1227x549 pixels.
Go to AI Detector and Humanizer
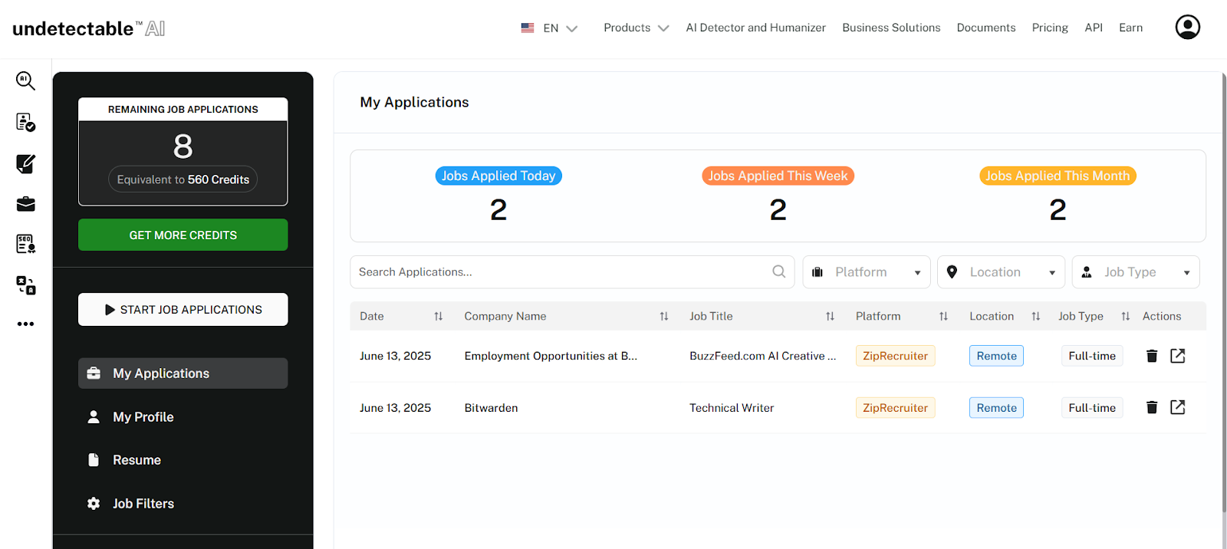[x=756, y=28]
